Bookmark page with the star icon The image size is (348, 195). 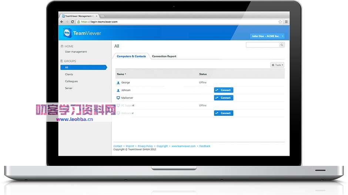point(280,22)
